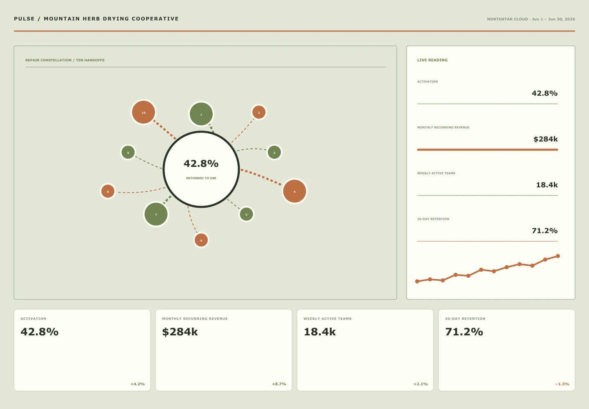589x409 pixels.
Task: Open the Activation card with +4.2% change
Action: (82, 350)
